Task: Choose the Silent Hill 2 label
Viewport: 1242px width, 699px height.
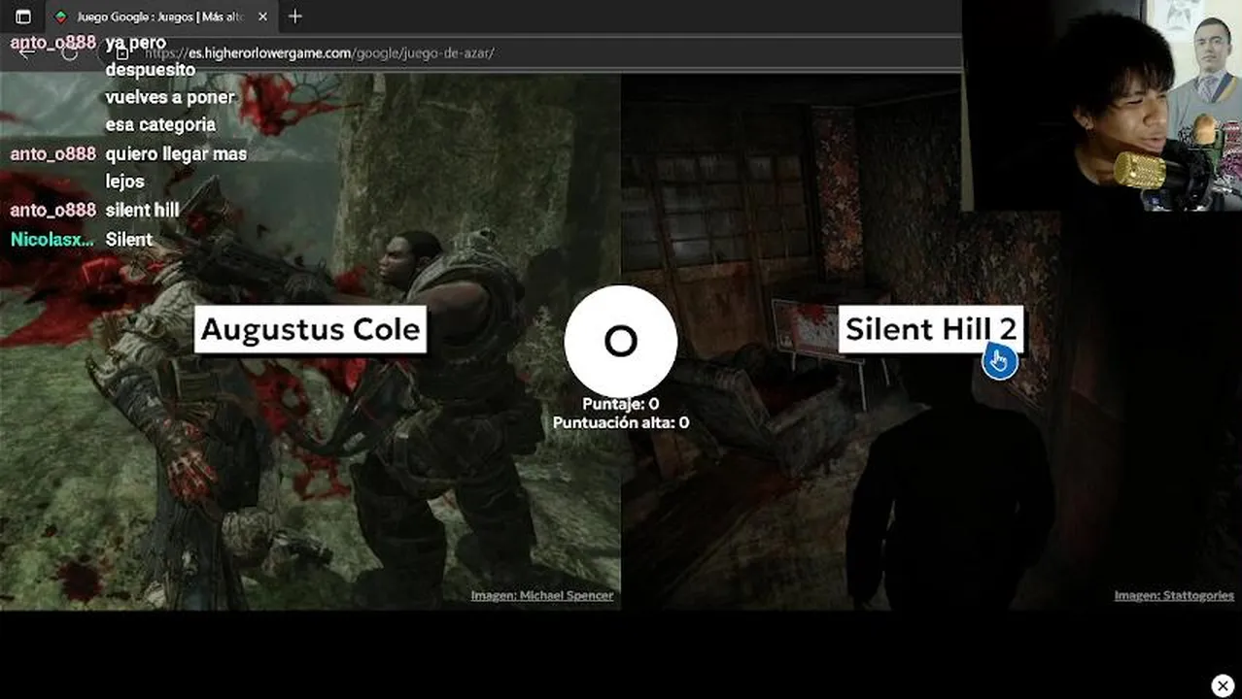Action: pos(931,329)
